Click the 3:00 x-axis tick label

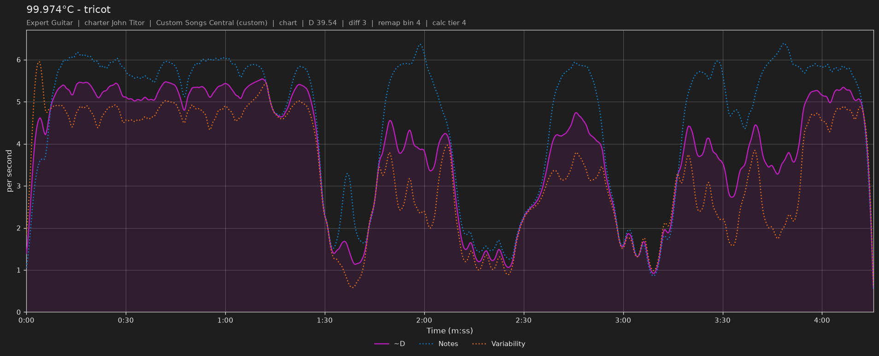[x=623, y=320]
